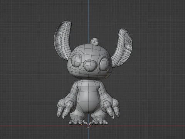Select the small orange object origin dot

click(81, 125)
